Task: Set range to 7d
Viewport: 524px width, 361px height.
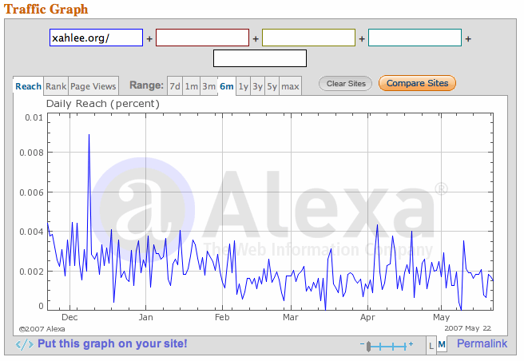Action: tap(175, 86)
